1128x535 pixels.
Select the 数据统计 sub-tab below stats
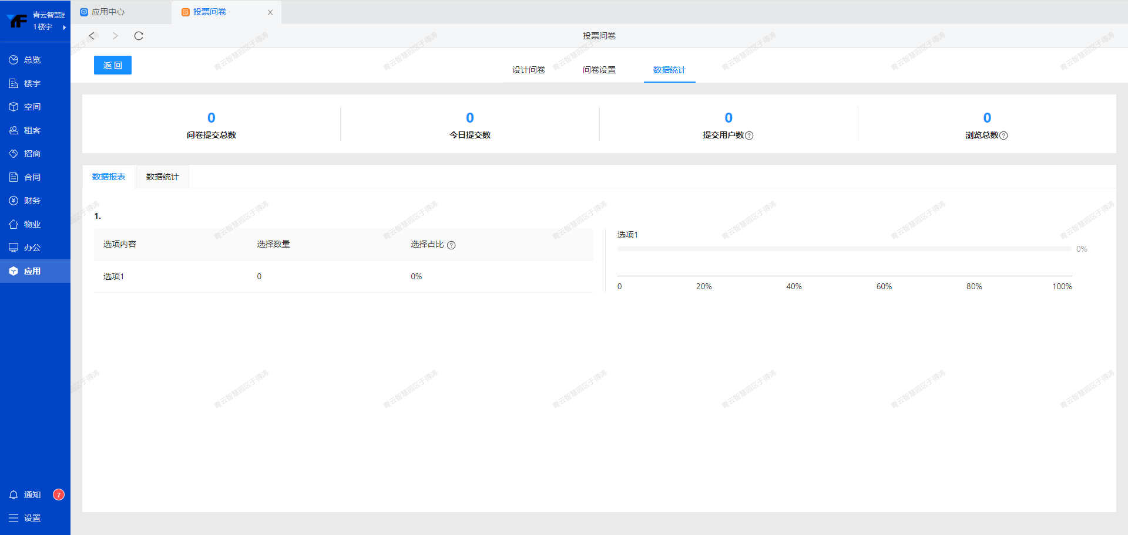click(162, 177)
